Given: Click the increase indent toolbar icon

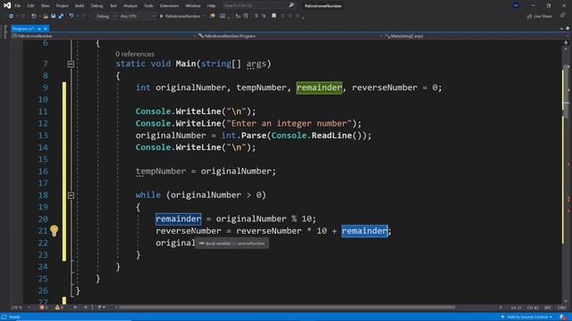Looking at the screenshot, I should [246, 16].
